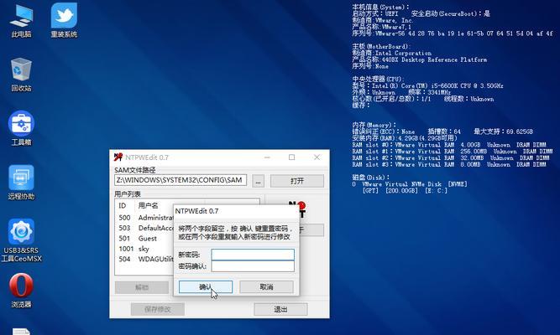Click the ID column header in user list
Viewport: 560px width, 335px height.
coord(124,206)
